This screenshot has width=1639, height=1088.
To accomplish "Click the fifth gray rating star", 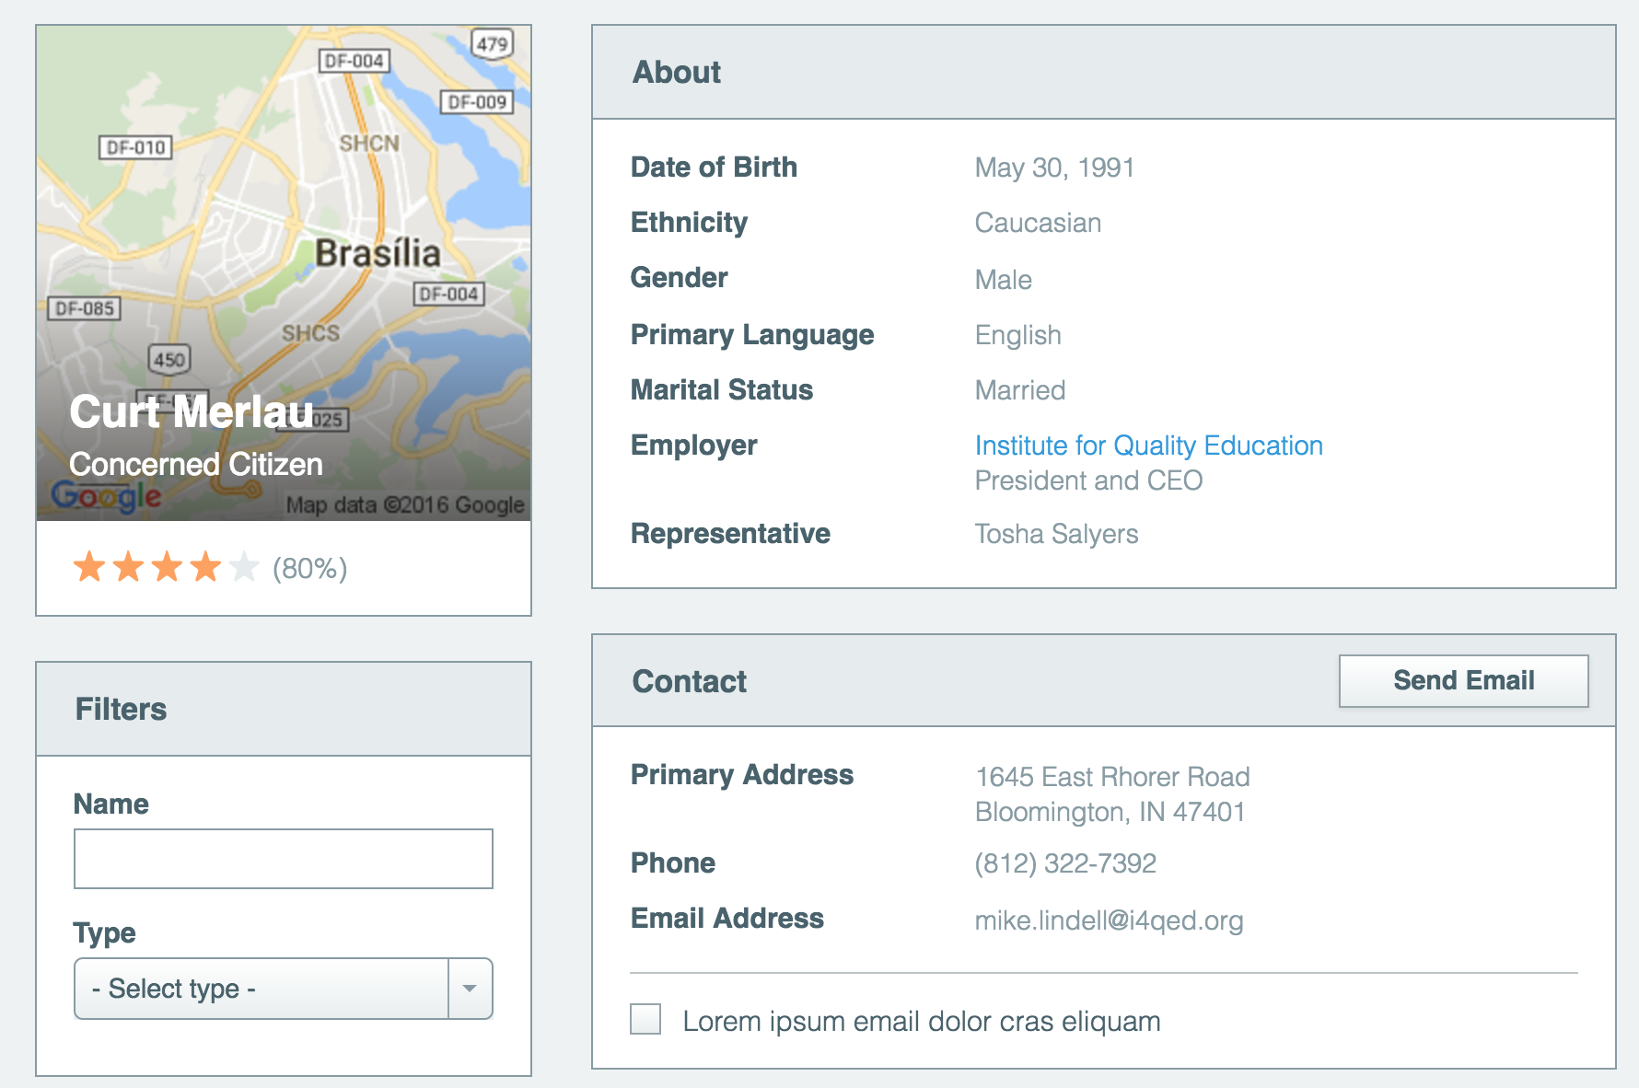I will point(244,567).
